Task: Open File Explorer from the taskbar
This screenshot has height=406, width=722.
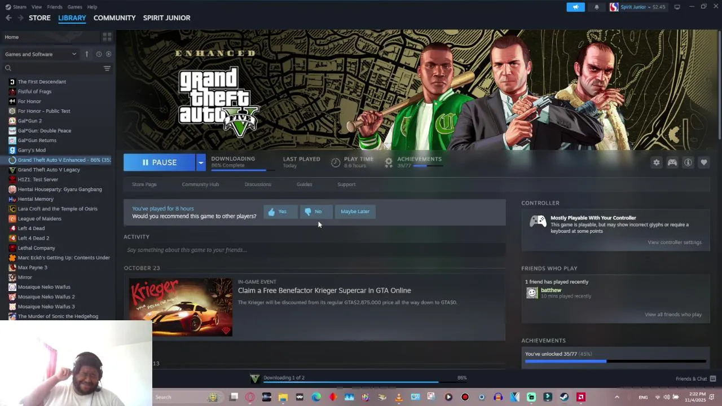Action: [283, 397]
